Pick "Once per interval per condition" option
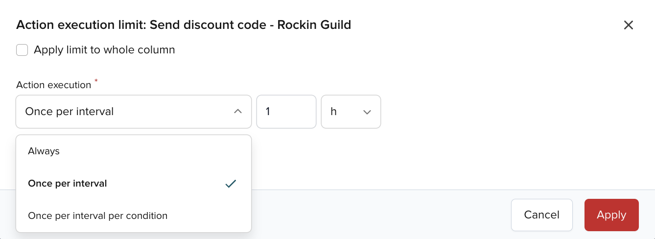Image resolution: width=655 pixels, height=239 pixels. [98, 215]
